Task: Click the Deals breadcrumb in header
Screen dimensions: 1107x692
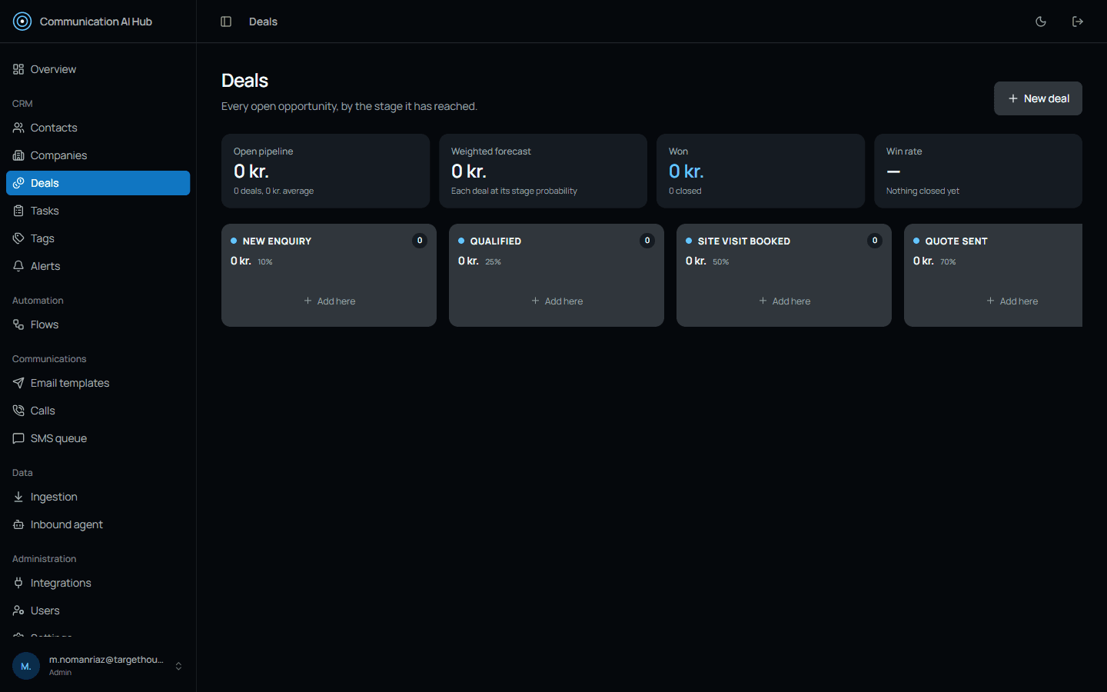Action: pos(263,22)
